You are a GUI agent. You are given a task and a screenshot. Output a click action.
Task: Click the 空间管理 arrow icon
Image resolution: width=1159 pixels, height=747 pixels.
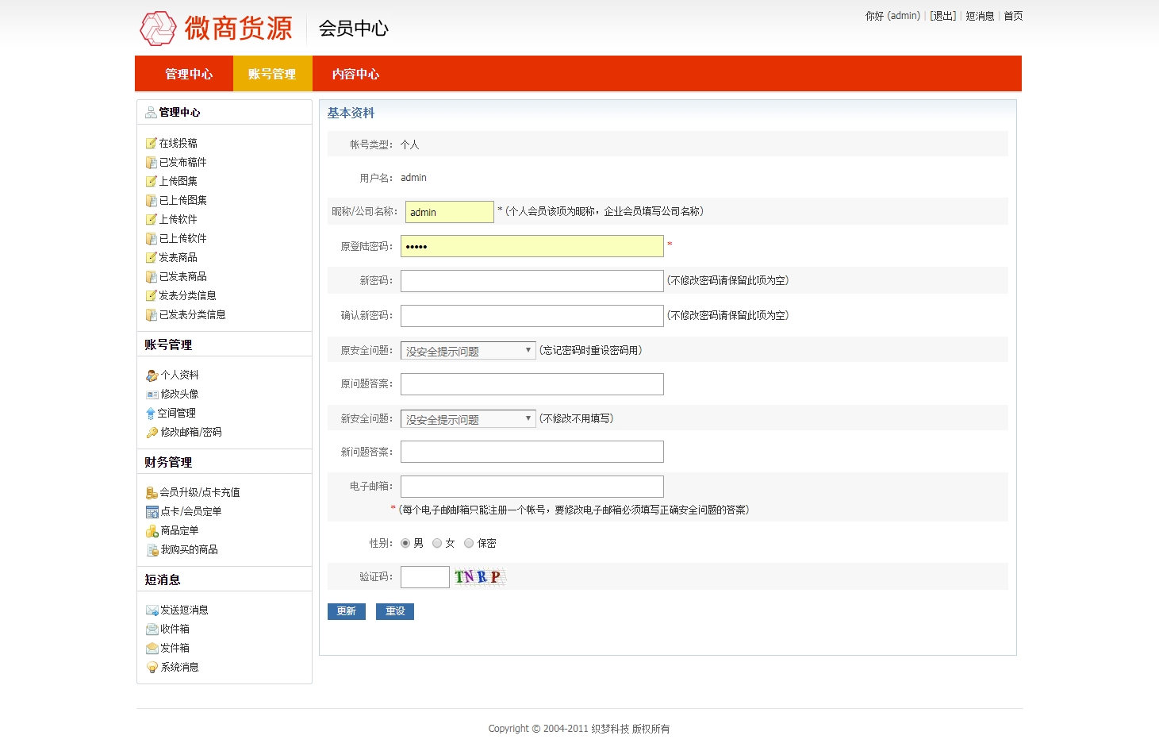click(150, 413)
